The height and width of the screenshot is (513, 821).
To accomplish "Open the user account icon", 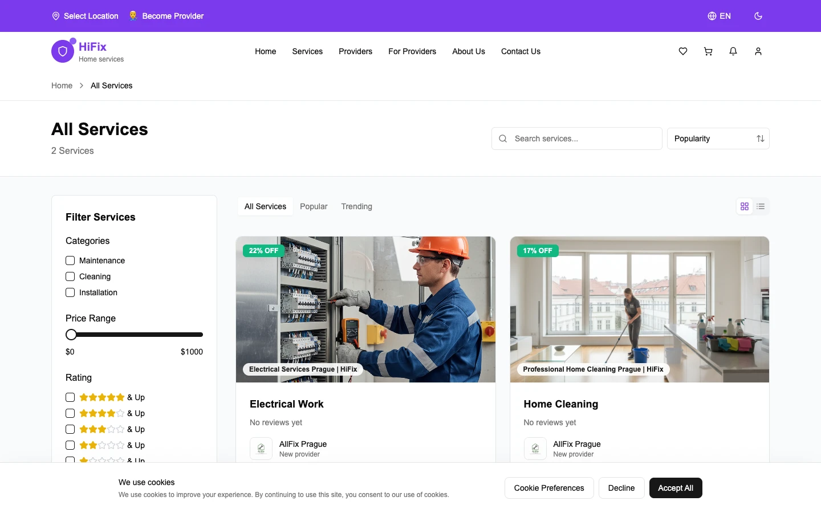I will 758,51.
